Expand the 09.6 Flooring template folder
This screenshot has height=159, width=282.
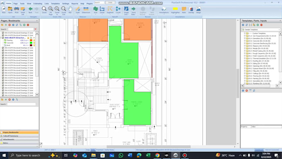click(245, 76)
